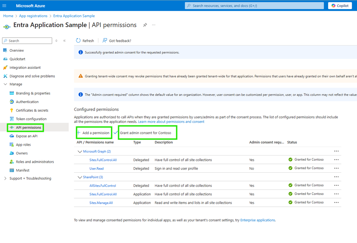Click the green granted checkmark for Sites.Manage.All

click(x=290, y=202)
